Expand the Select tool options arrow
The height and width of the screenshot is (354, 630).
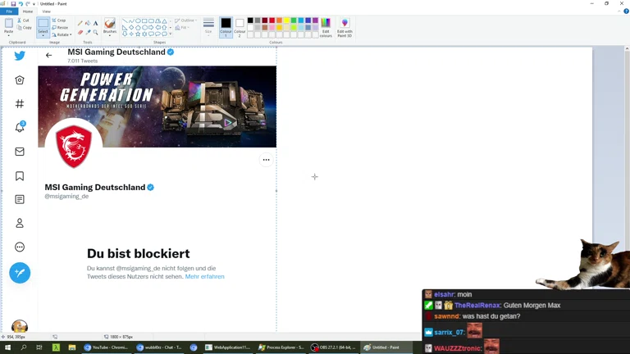pyautogui.click(x=43, y=36)
